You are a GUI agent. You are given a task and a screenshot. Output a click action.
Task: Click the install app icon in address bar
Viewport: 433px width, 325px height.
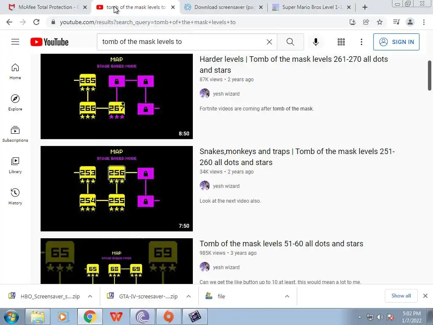click(352, 22)
